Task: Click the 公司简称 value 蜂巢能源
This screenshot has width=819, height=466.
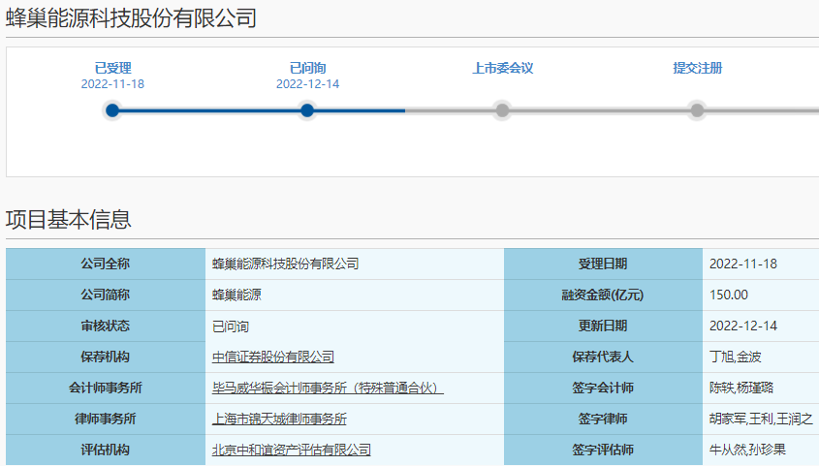Action: (236, 295)
